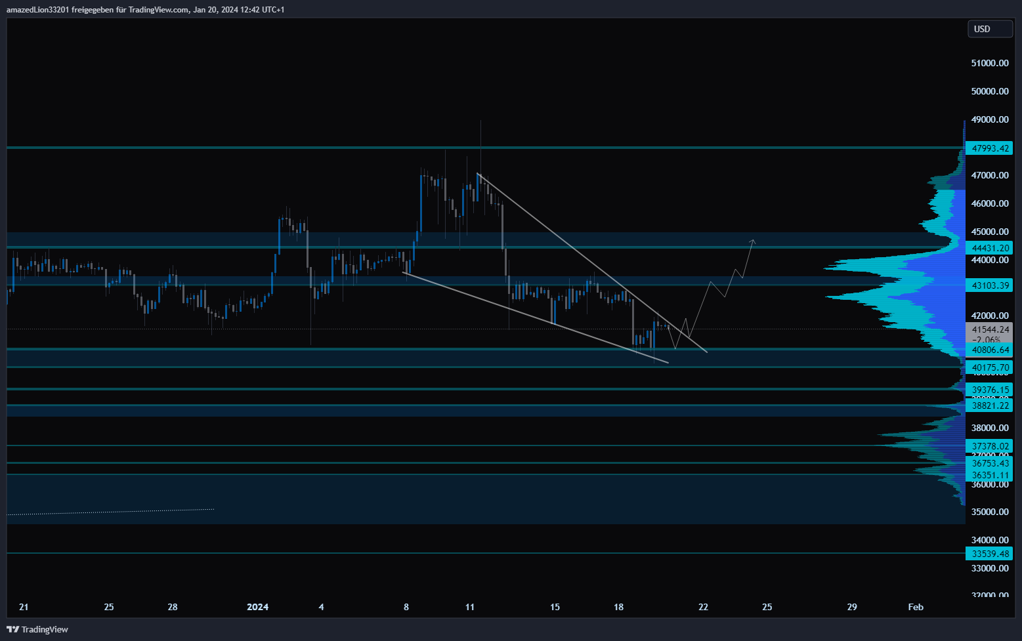1022x641 pixels.
Task: Select the 39376.15 price level label
Action: (x=990, y=390)
